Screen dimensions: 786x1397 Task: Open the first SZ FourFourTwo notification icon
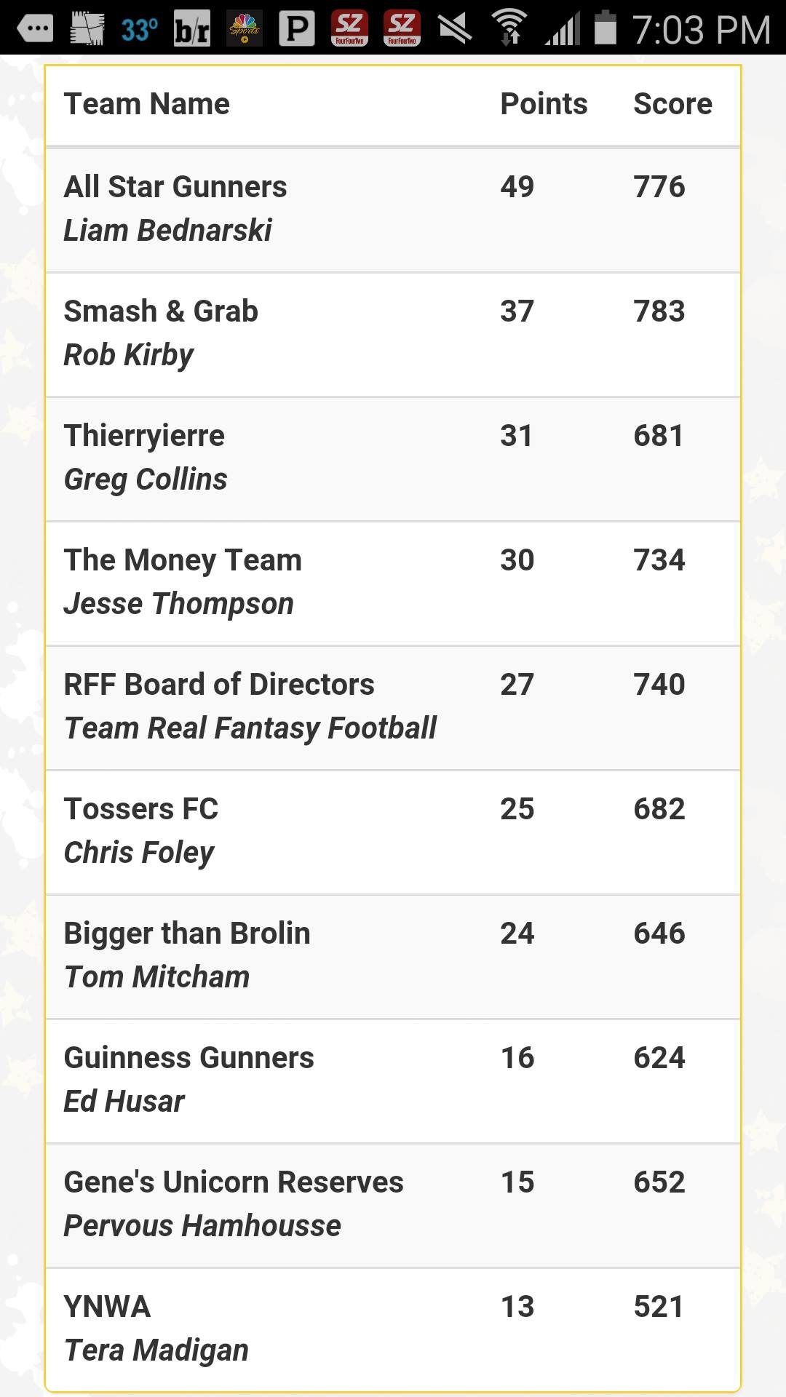[x=349, y=29]
